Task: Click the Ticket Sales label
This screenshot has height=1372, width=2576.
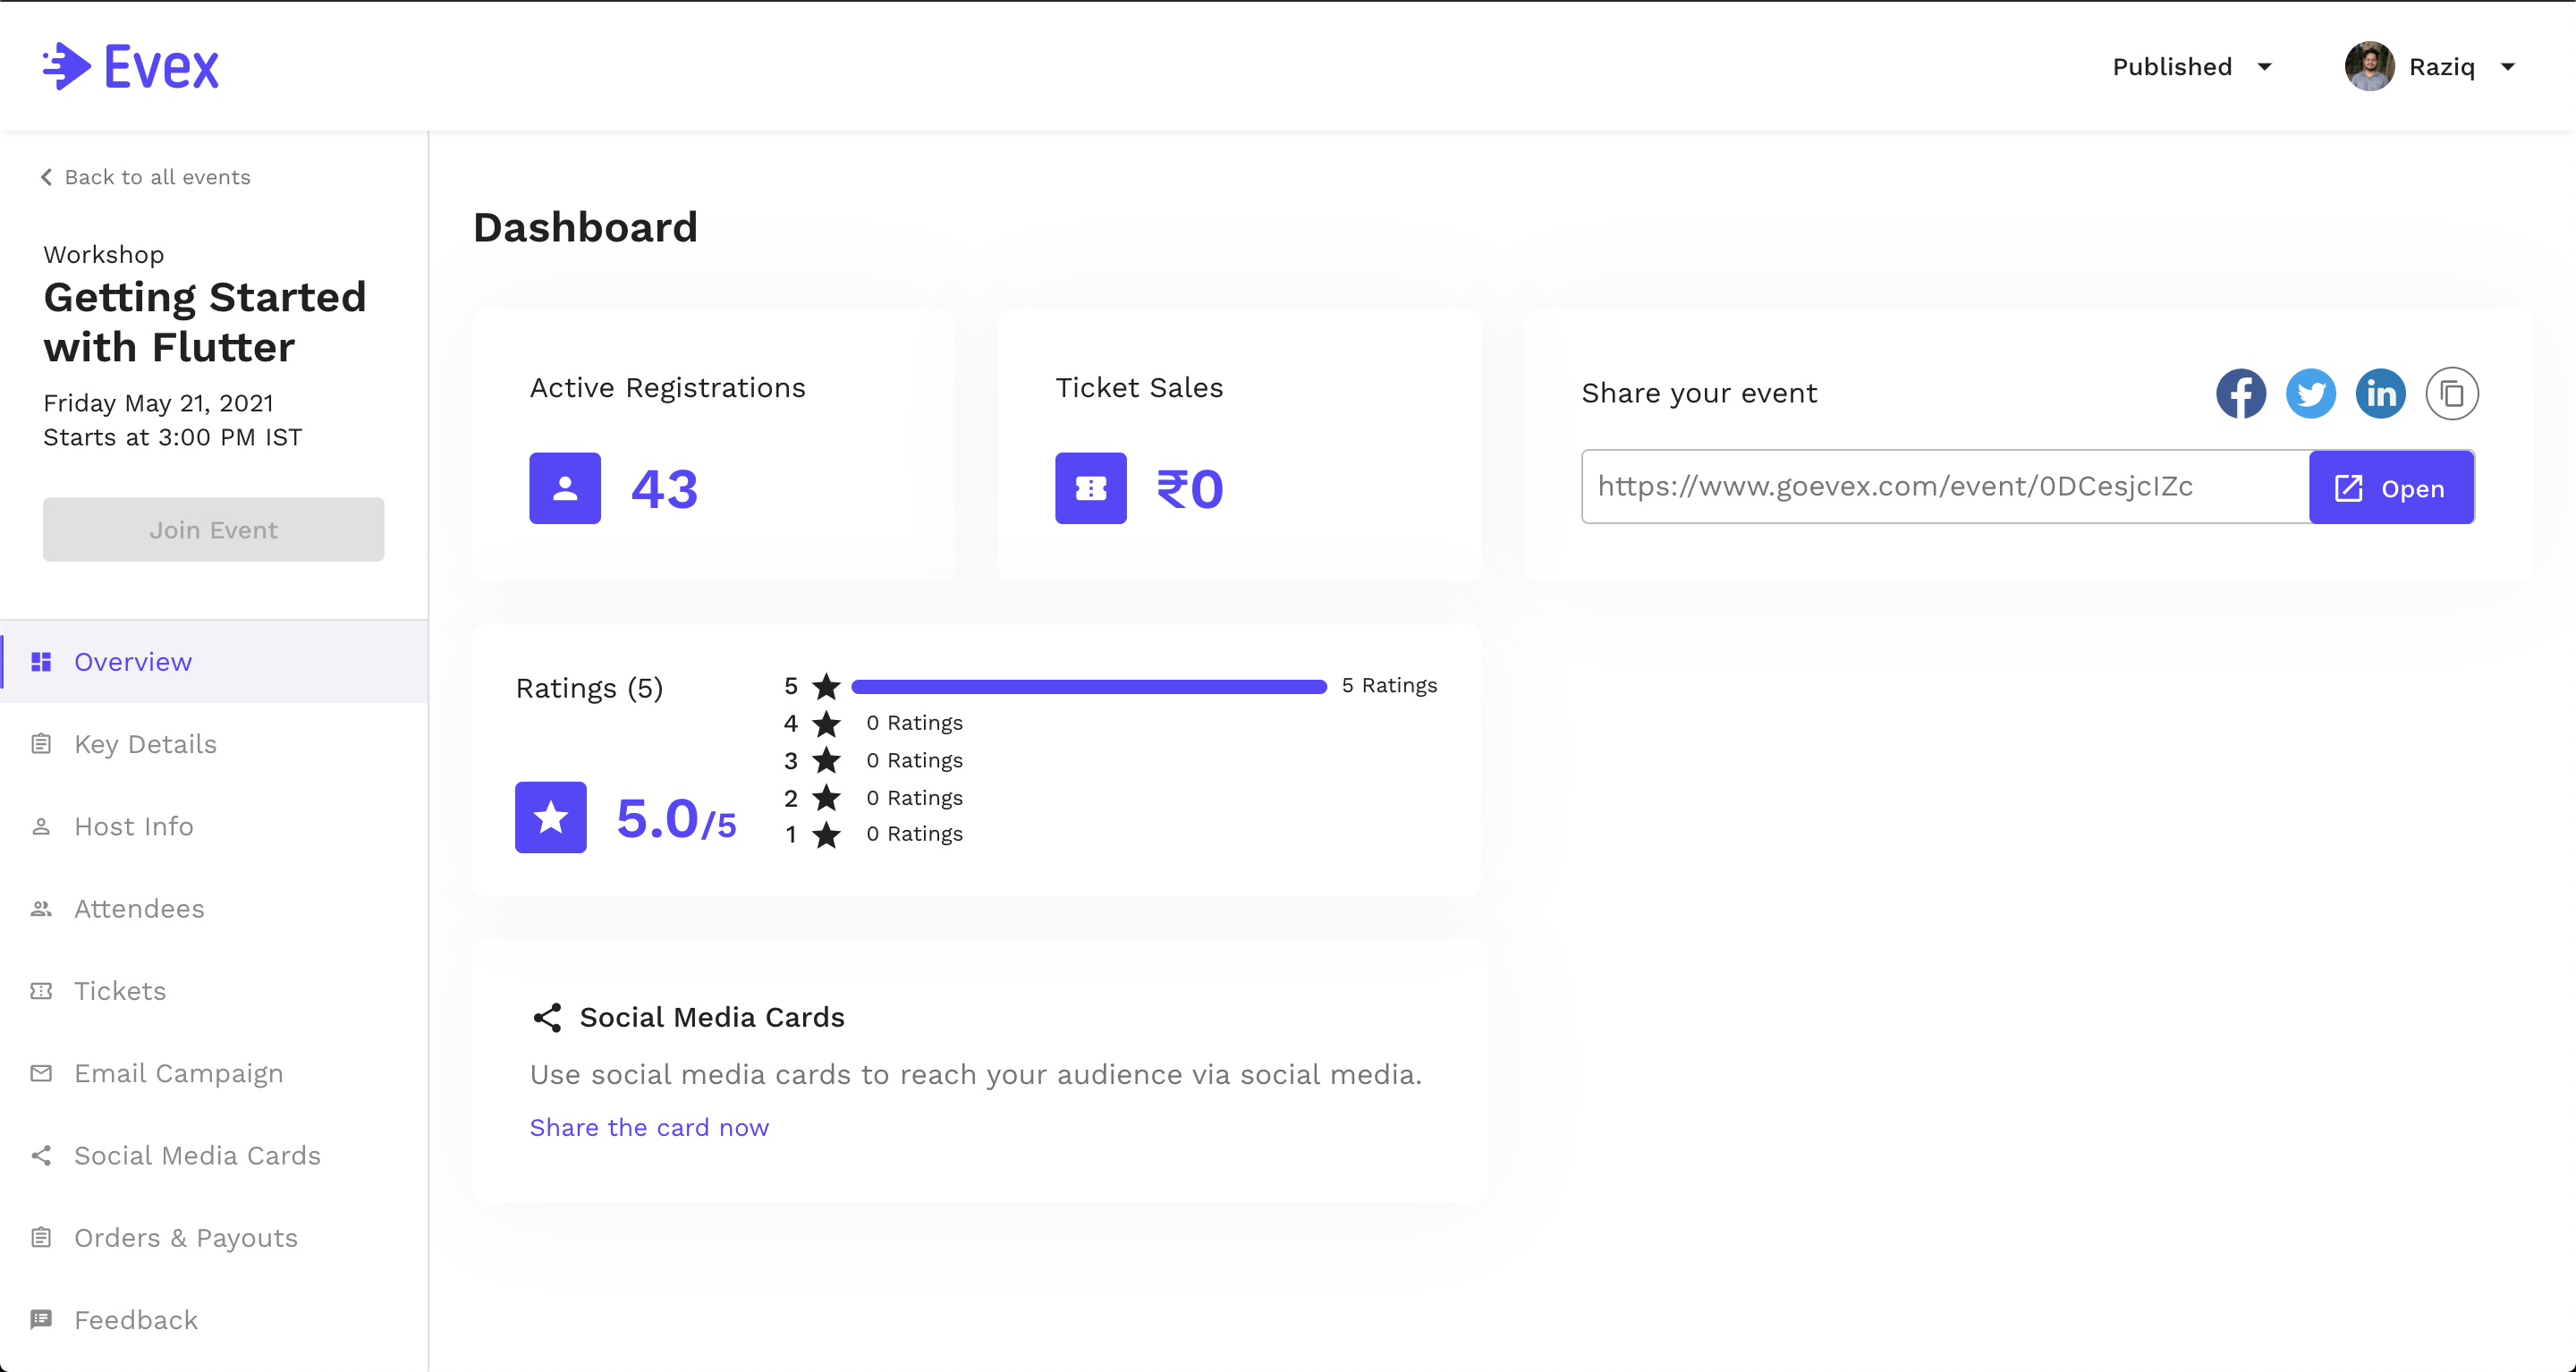Action: coord(1139,388)
